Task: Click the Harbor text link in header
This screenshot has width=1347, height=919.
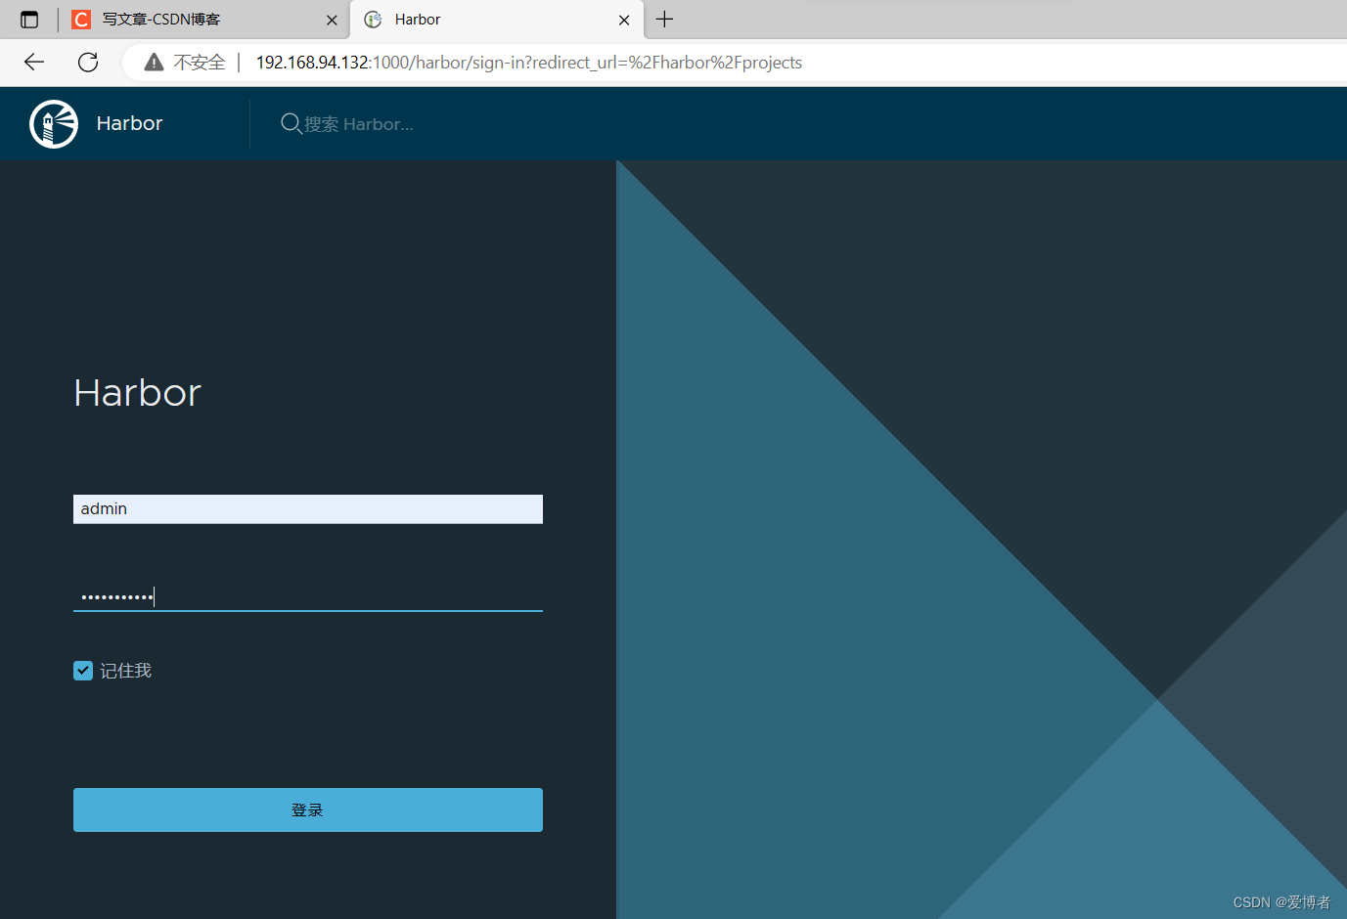Action: (129, 123)
